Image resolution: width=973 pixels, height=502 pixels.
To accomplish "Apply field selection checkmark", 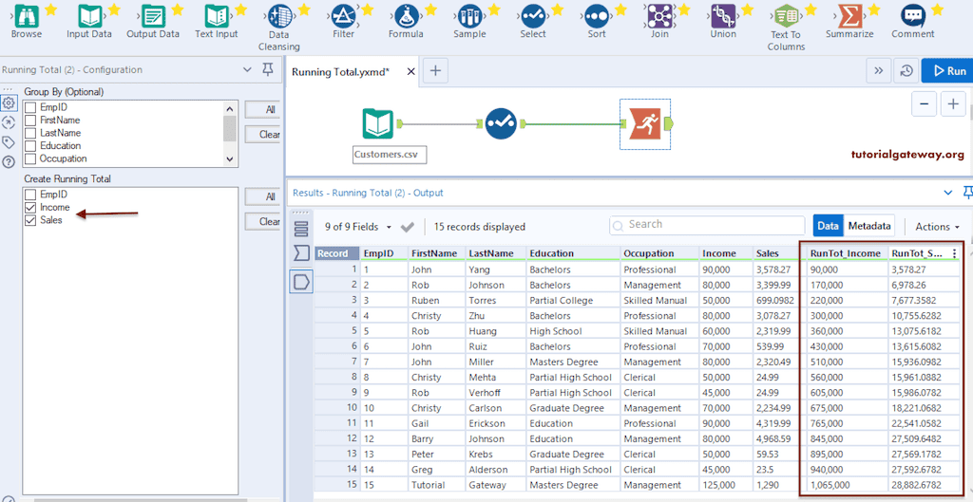I will pyautogui.click(x=407, y=227).
